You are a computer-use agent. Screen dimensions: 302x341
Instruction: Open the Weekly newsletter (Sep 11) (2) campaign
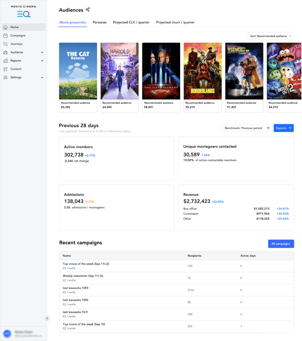[83, 276]
